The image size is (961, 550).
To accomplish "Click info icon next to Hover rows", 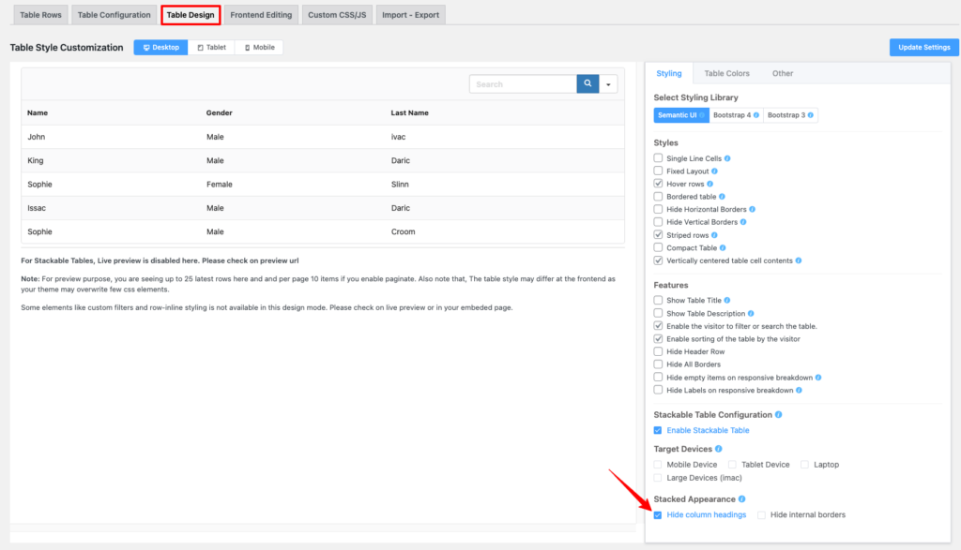I will coord(709,184).
